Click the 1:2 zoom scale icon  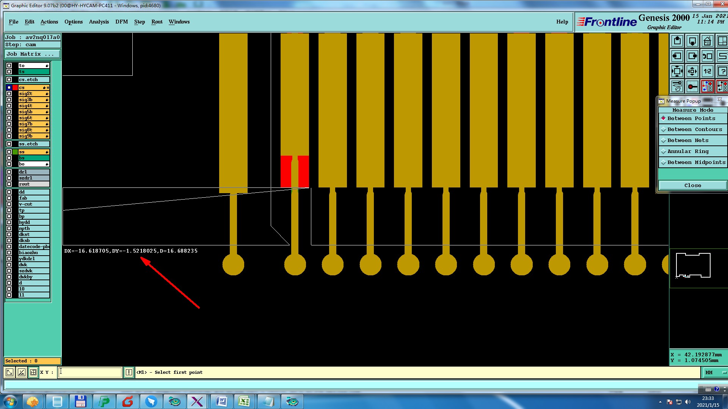(x=707, y=71)
